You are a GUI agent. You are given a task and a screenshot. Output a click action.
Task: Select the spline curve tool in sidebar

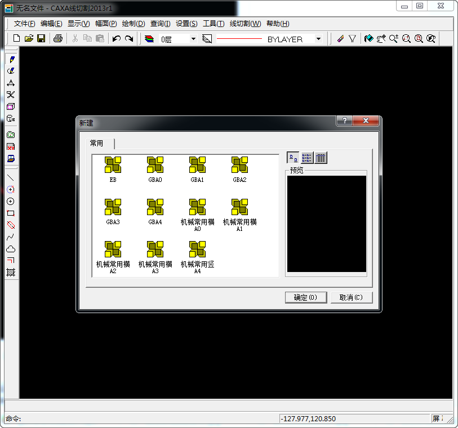[x=11, y=237]
